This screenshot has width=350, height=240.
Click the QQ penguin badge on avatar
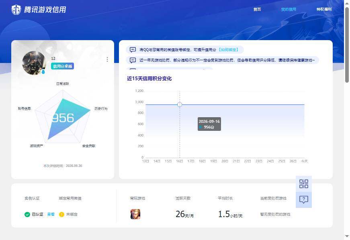point(43,71)
